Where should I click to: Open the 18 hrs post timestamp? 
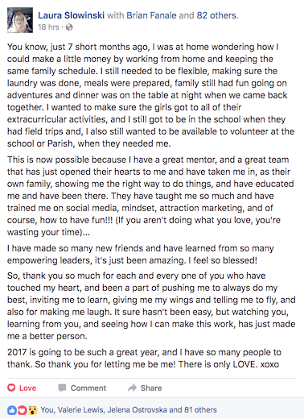[48, 27]
